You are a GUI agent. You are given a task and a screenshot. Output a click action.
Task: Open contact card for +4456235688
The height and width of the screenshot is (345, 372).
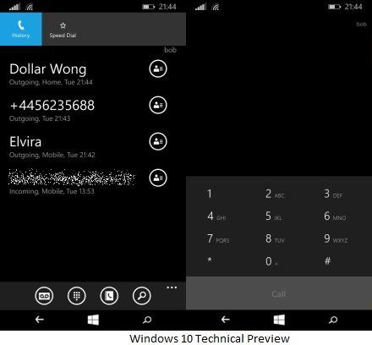tap(158, 105)
